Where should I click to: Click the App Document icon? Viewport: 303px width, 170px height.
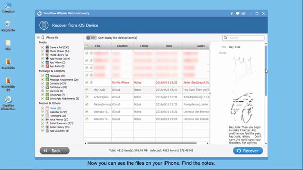tap(47, 131)
